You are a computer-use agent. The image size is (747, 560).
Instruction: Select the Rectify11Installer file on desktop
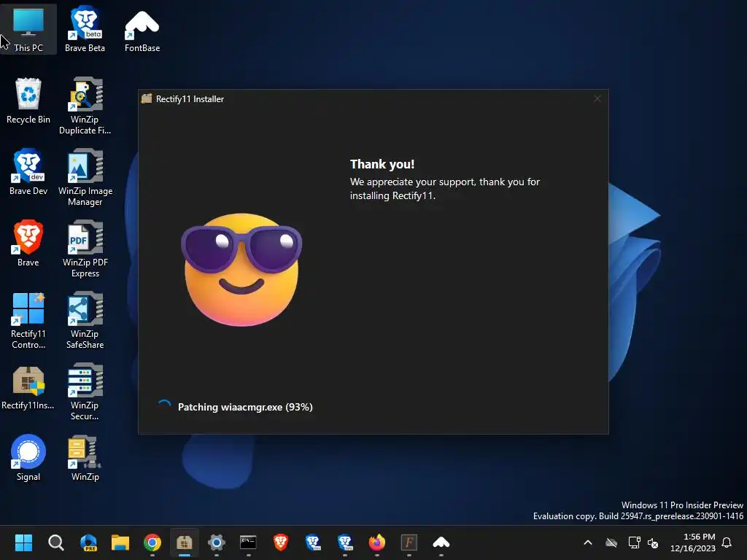pos(28,388)
